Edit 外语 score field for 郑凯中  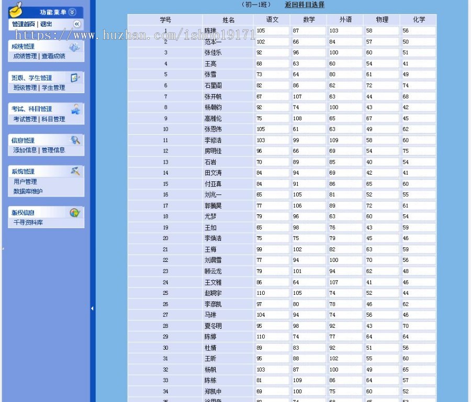(345, 392)
